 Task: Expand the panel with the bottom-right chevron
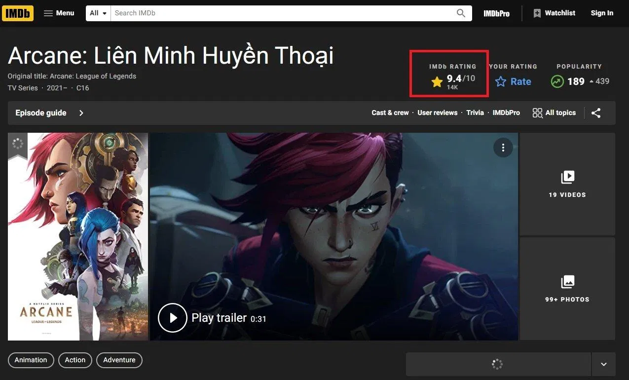click(x=603, y=364)
